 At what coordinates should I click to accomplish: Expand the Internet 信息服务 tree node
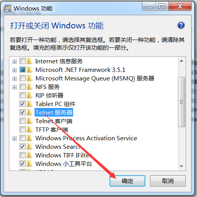click(14, 61)
